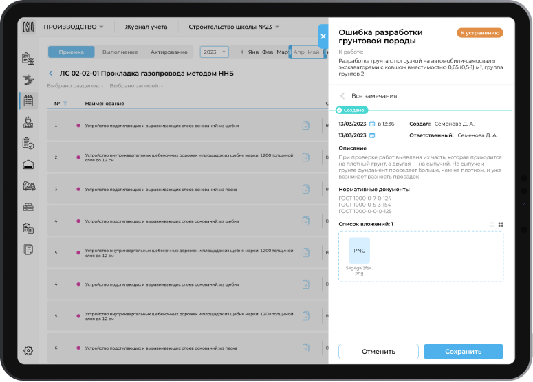Viewport: 533px width, 382px height.
Task: Expand the ПРОИЗВОДСТВО dropdown
Action: pos(74,27)
